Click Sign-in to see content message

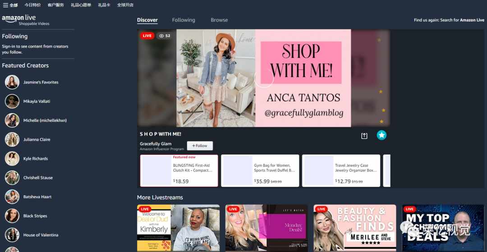point(35,49)
